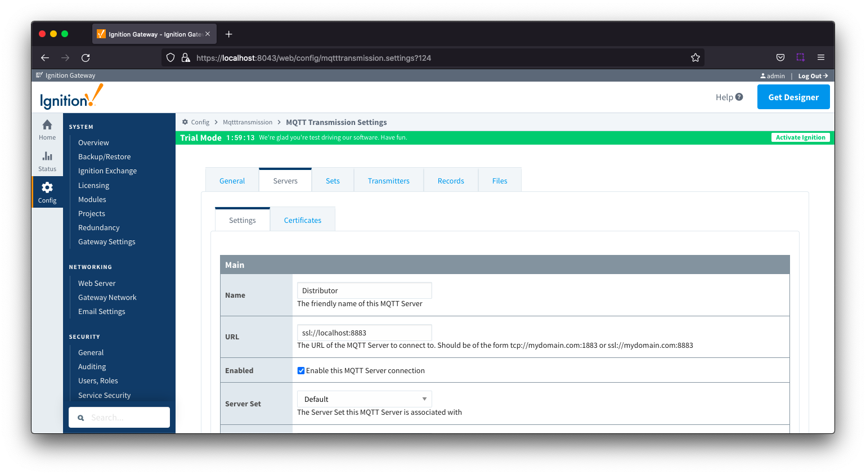Click the sidebar Search box

point(119,418)
